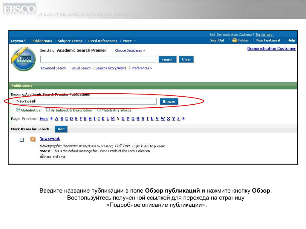Viewport: 306px width, 229px height.
Task: Select the Alphabetical radio option
Action: [x=18, y=110]
